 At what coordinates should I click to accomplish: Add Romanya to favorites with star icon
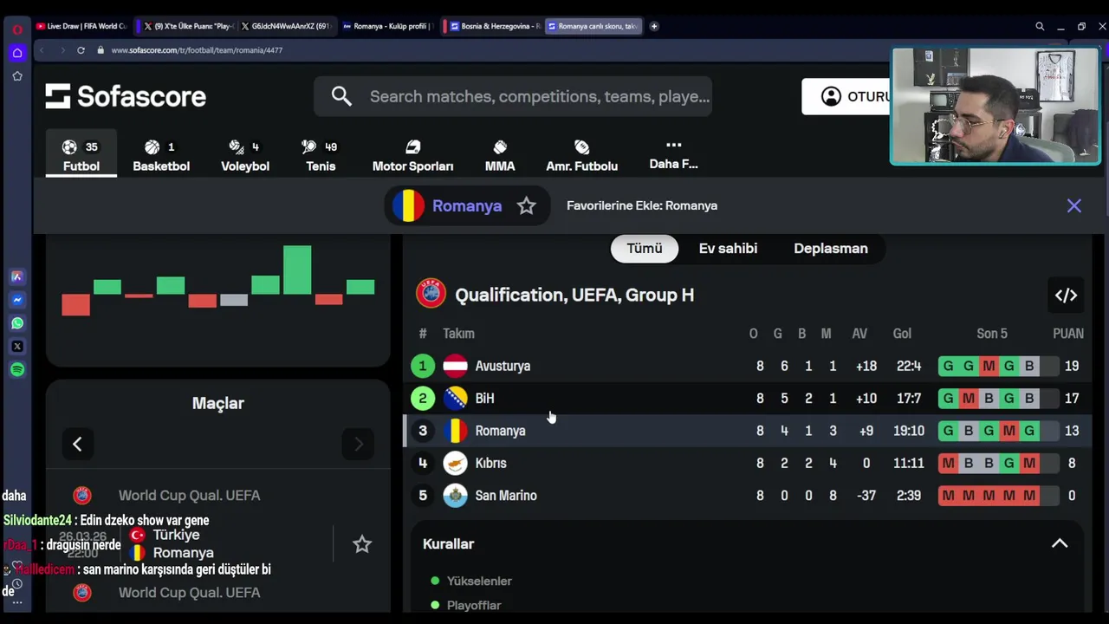click(527, 206)
